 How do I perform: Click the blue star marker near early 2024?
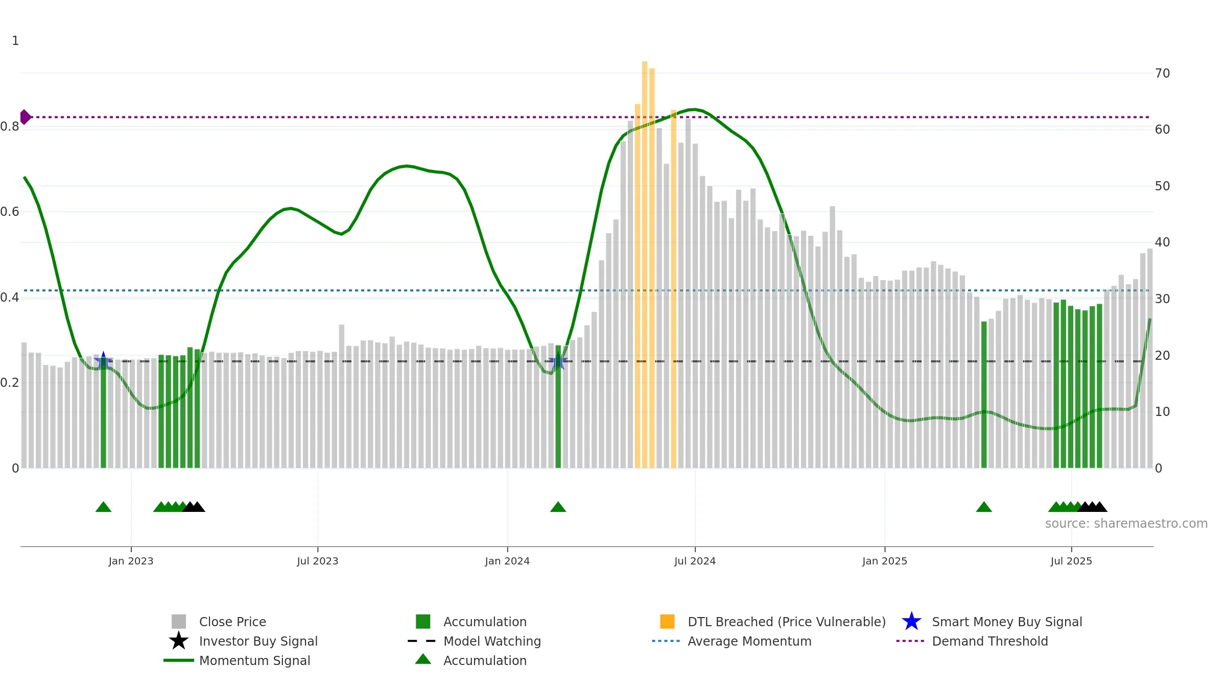(x=558, y=361)
